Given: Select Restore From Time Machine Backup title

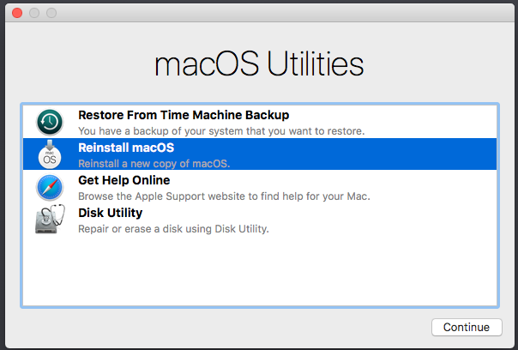Looking at the screenshot, I should point(184,115).
